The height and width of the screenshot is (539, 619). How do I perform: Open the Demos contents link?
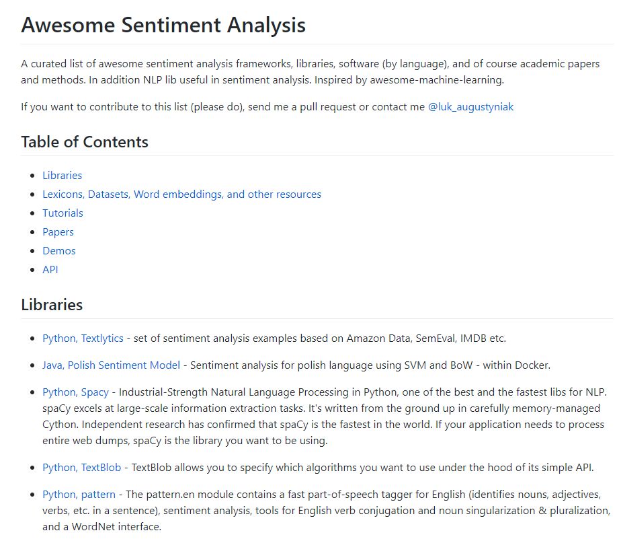click(59, 251)
